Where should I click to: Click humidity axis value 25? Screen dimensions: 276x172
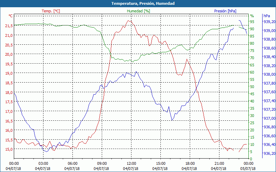[x=252, y=123]
